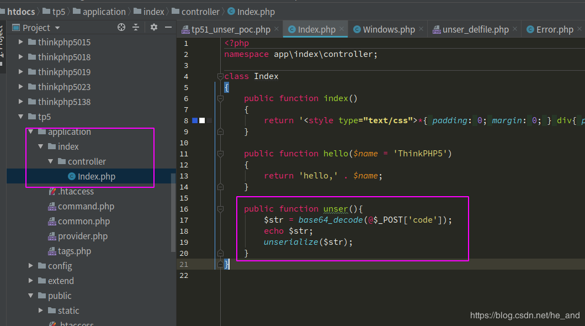The height and width of the screenshot is (326, 585).
Task: Click the dark color swatch in line 8 gutter
Action: 209,120
